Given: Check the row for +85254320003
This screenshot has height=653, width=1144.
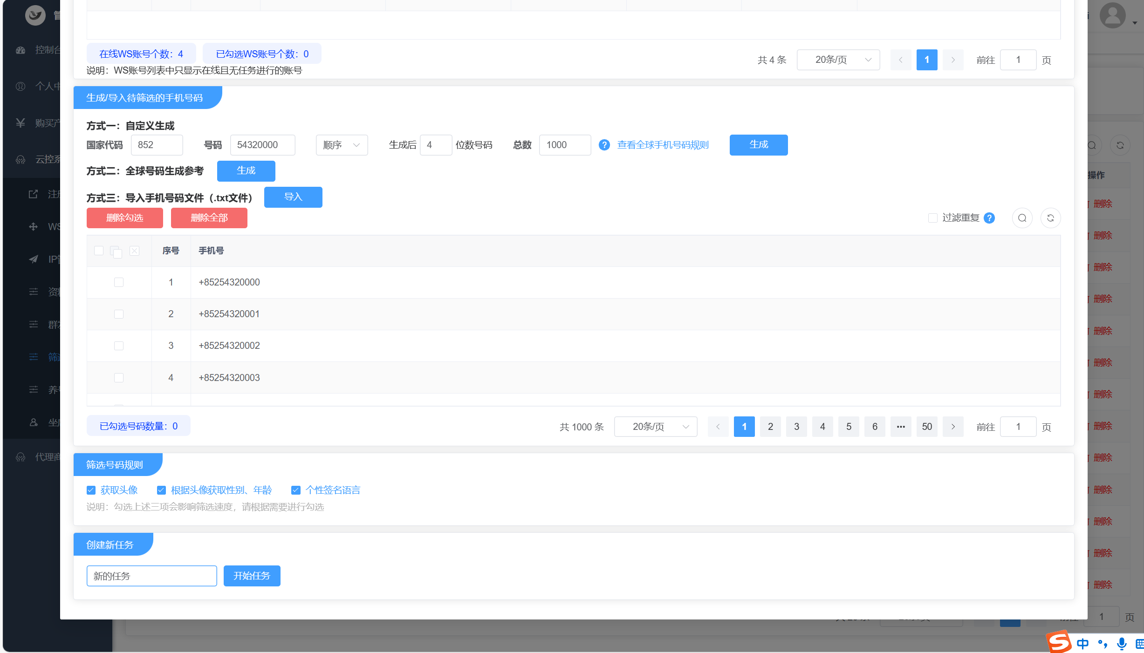Looking at the screenshot, I should tap(119, 378).
